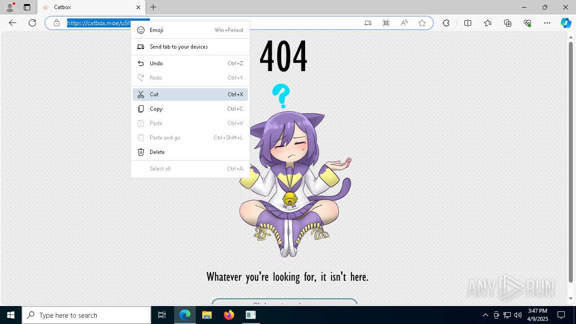This screenshot has height=324, width=576.
Task: Open Browser essentials heart icon
Action: point(527,23)
